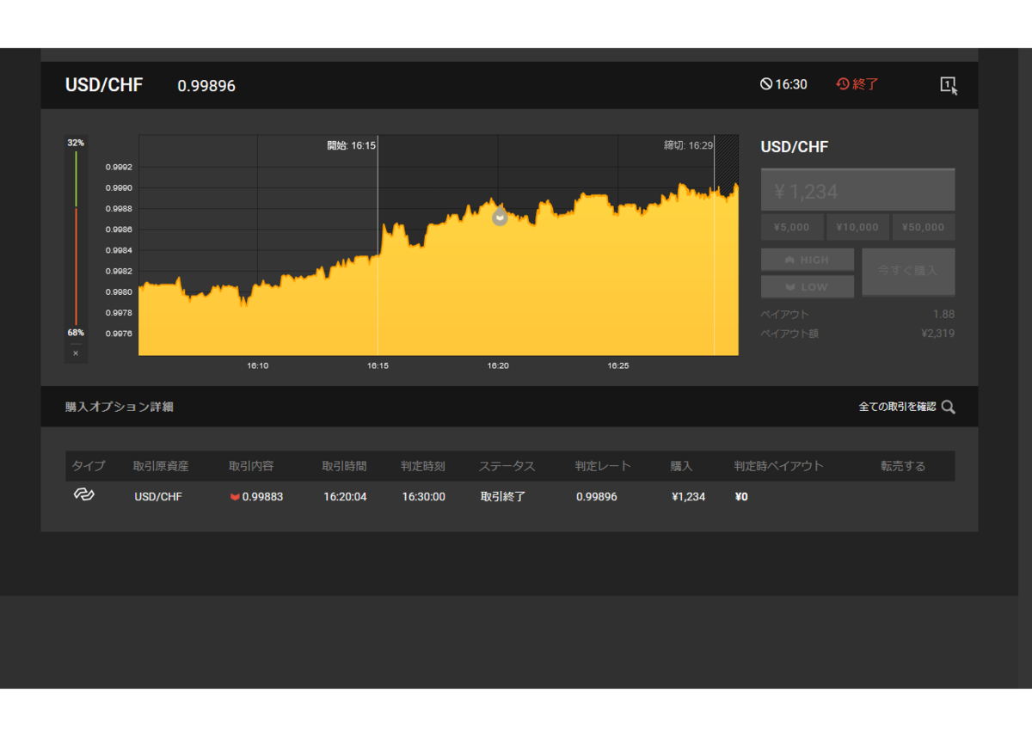Viewport: 1032px width, 736px height.
Task: Select the HIGH option button
Action: click(x=808, y=260)
